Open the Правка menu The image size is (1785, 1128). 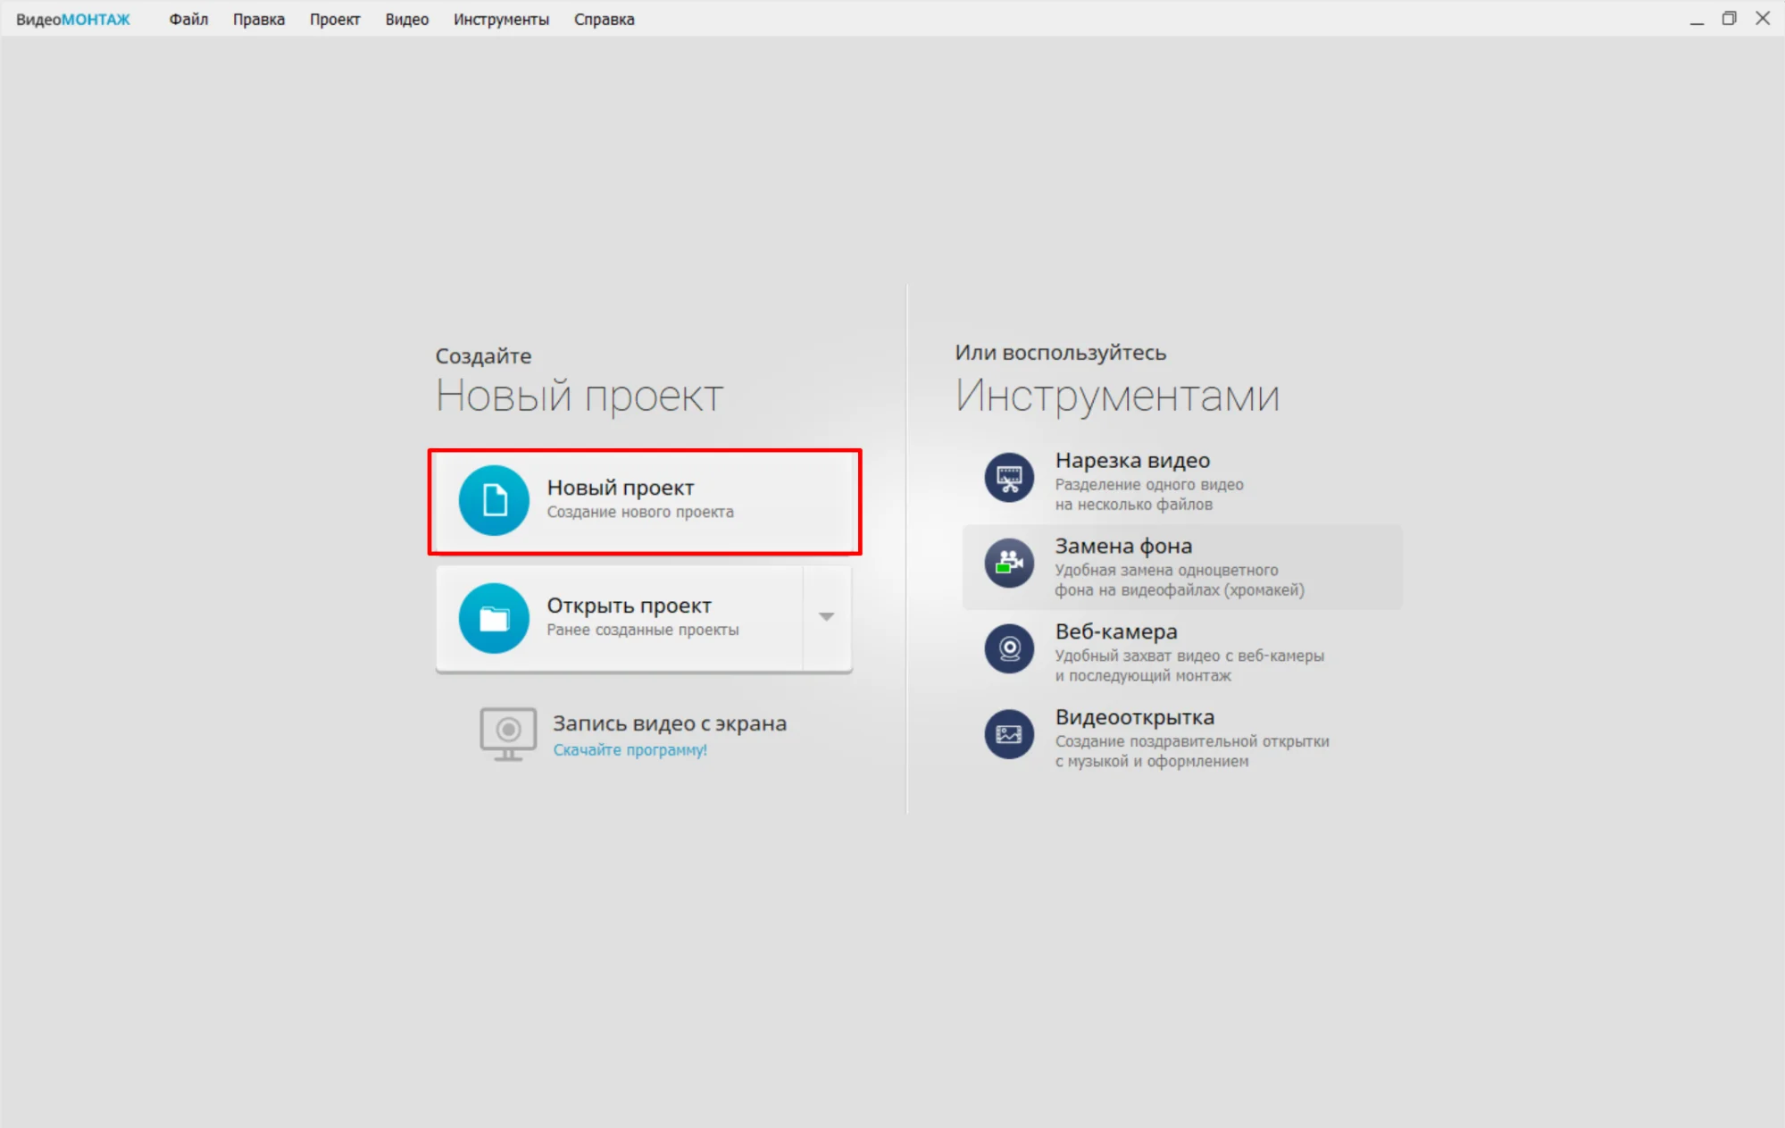click(259, 20)
